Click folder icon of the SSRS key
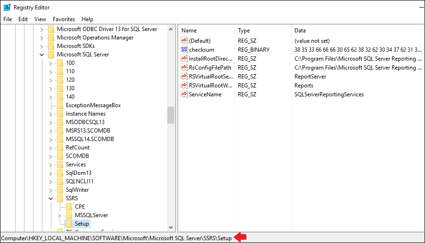Viewport: 425px width, 243px height. [60, 198]
